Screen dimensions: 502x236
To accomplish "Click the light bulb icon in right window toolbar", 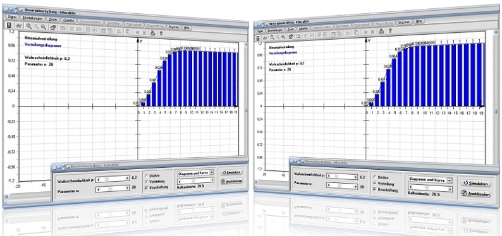I will [390, 31].
